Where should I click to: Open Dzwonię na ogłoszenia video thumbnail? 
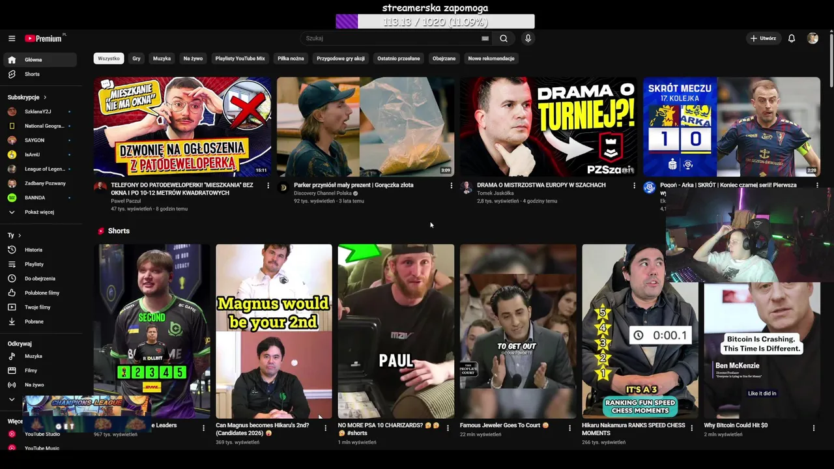pos(182,127)
